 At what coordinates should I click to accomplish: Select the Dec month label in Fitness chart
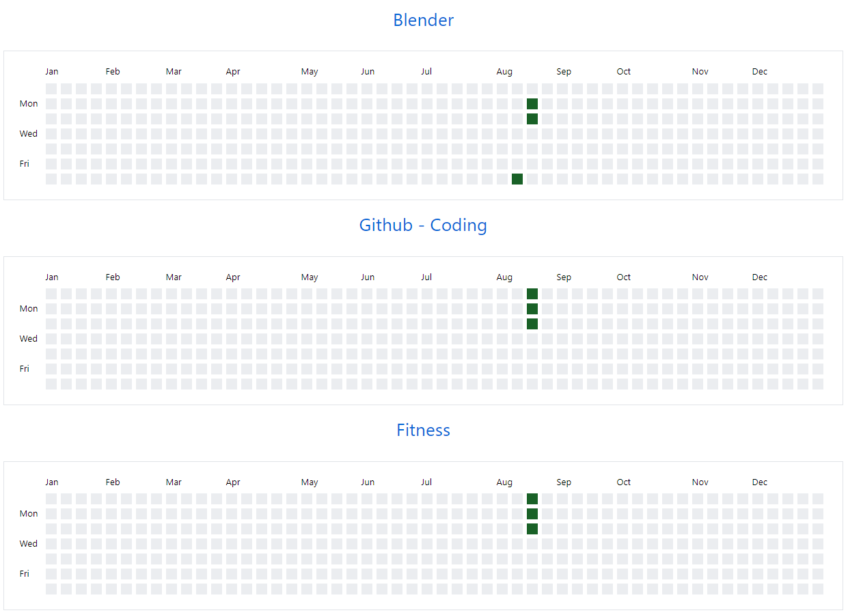click(760, 482)
